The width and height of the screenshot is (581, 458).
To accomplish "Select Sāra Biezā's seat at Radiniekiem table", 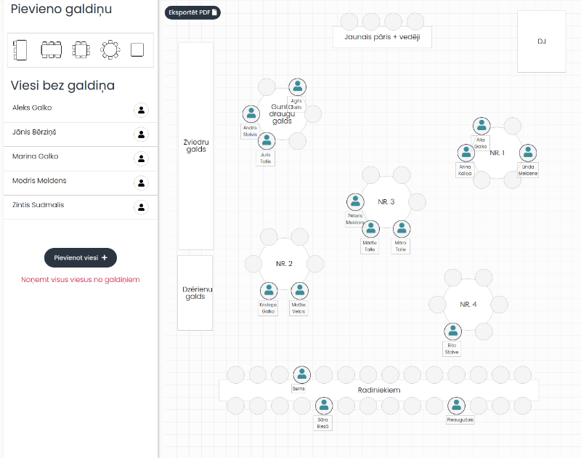I will click(324, 405).
